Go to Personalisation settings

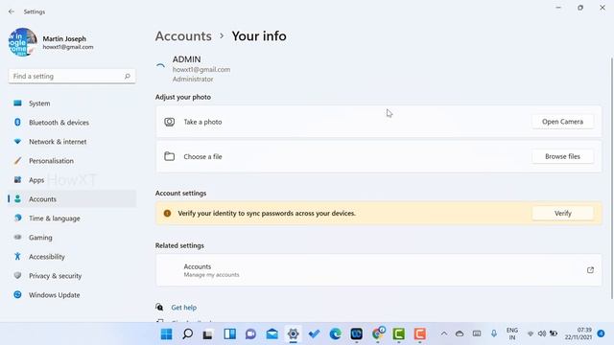click(x=72, y=161)
